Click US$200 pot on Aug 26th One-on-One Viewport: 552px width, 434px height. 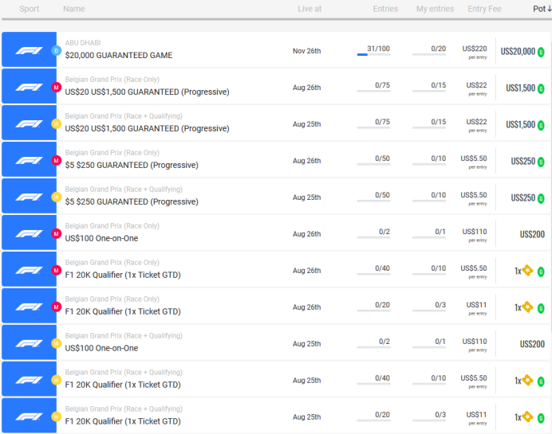coord(532,234)
